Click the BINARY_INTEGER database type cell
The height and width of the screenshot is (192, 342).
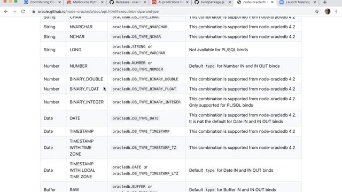tap(87, 102)
